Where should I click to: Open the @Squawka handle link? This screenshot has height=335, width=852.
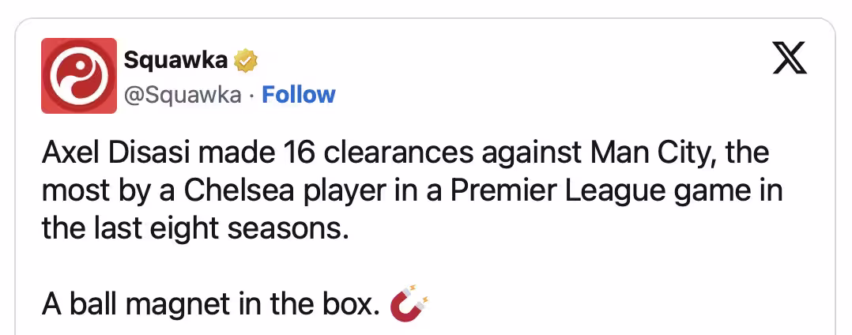[183, 95]
